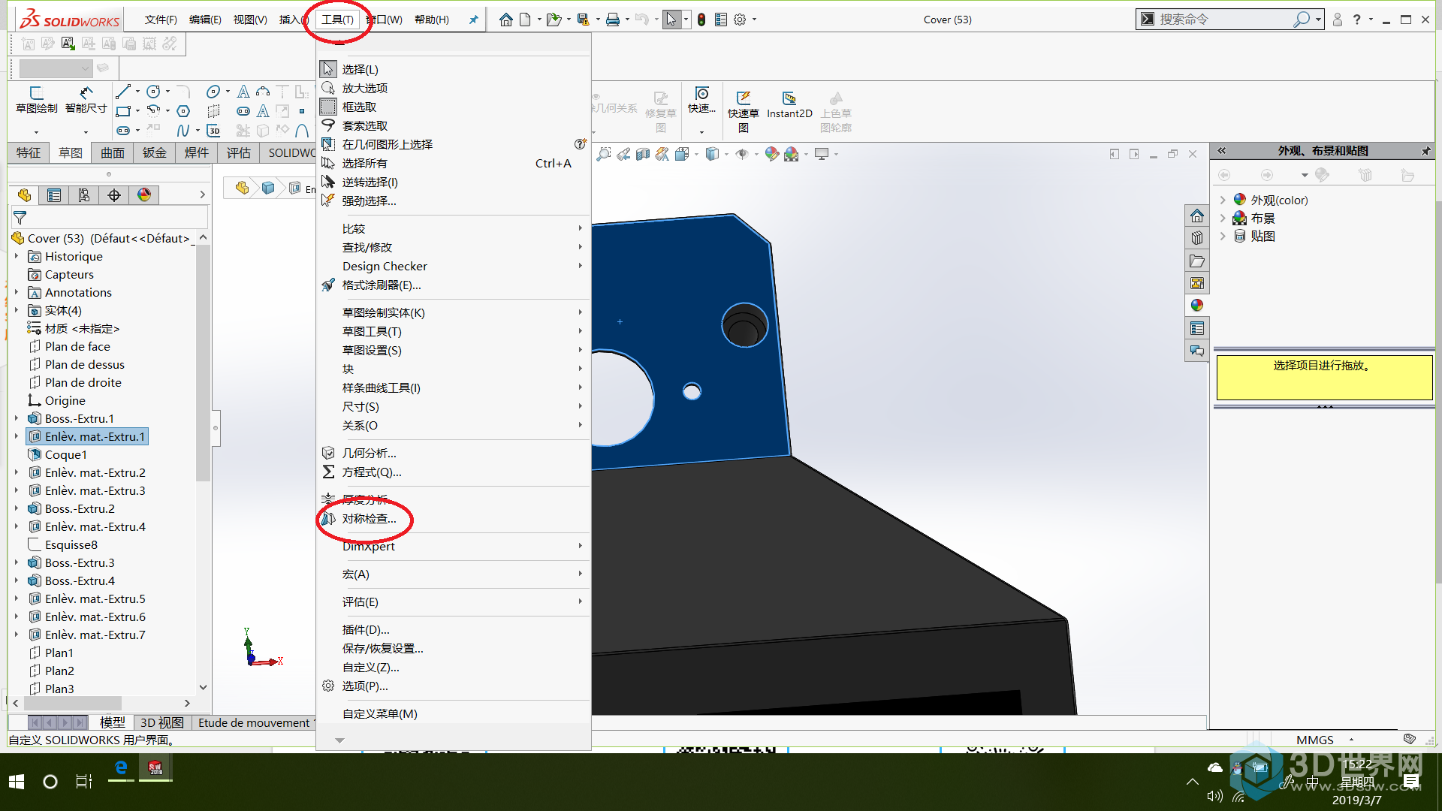Select Plan de face in feature tree
The height and width of the screenshot is (811, 1442).
[x=77, y=346]
